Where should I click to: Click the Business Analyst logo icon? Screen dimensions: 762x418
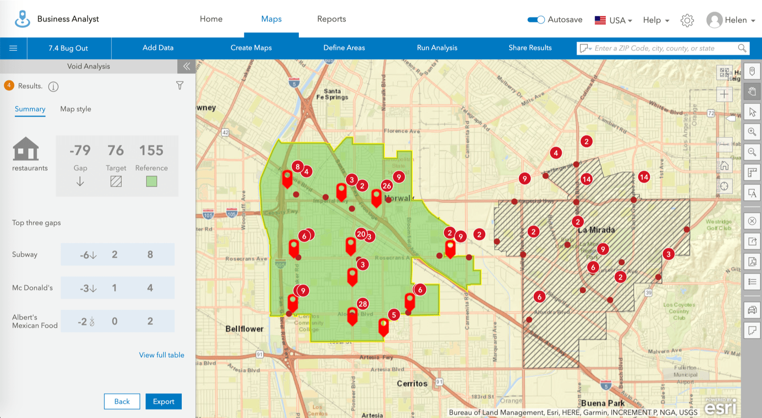(22, 19)
